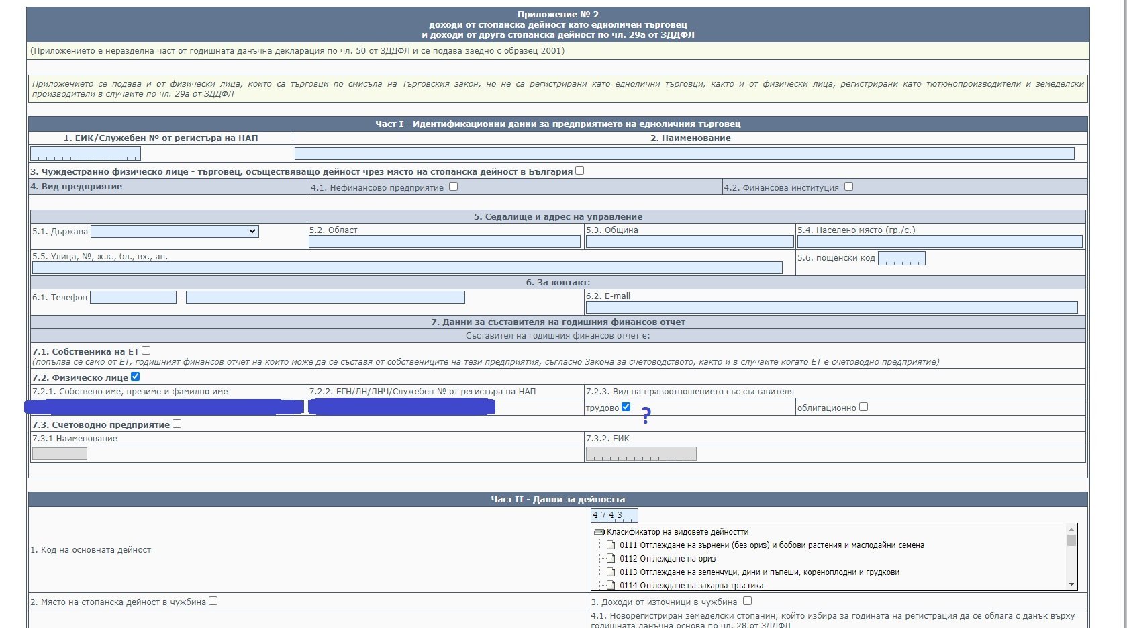
Task: Click the main activity code field 4743
Action: click(x=614, y=516)
